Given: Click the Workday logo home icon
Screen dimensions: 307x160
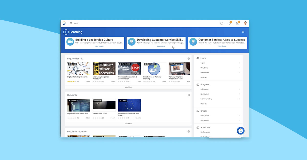Looking at the screenshot, I should tap(64, 23).
